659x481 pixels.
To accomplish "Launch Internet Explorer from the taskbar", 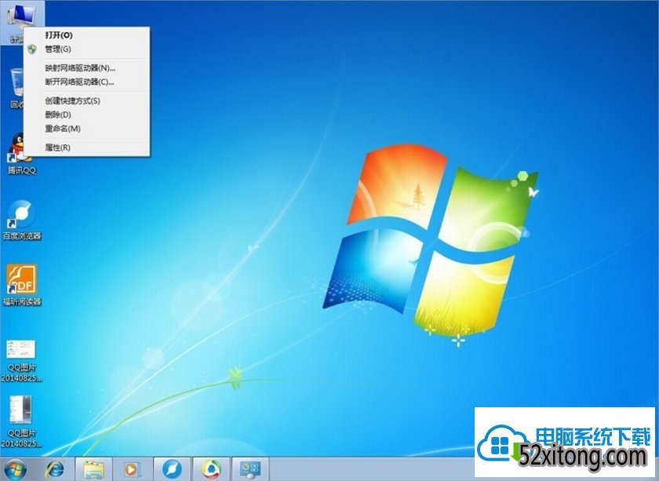I will [x=55, y=469].
